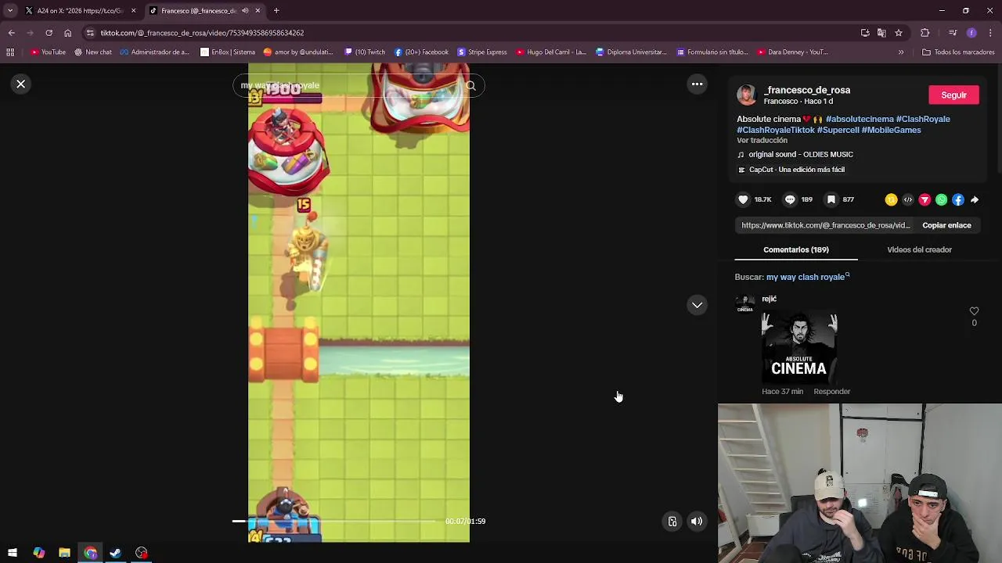
Task: Open the Chrome profile avatar
Action: pos(971,33)
